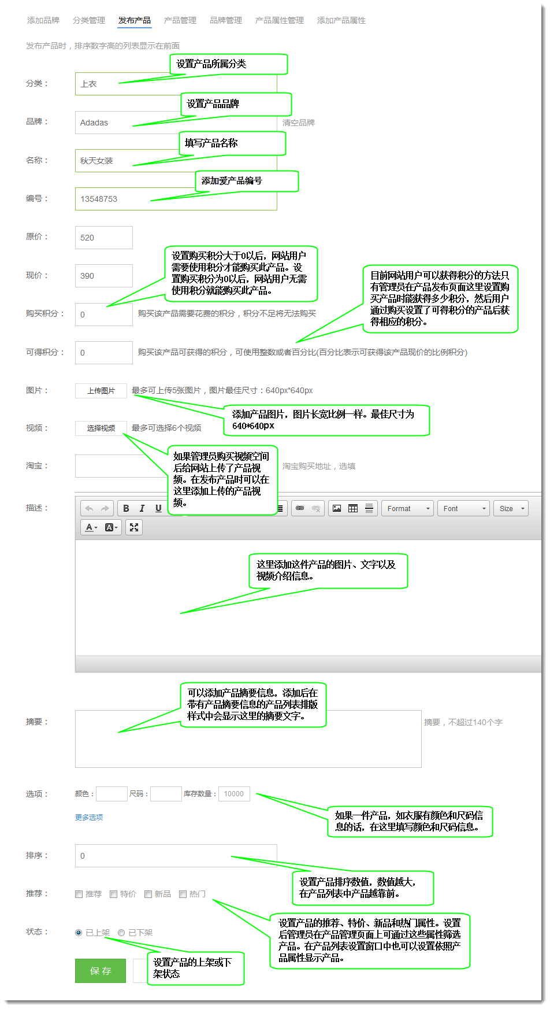Click the green 保存 button
Viewport: 550px width, 1009px height.
101,971
